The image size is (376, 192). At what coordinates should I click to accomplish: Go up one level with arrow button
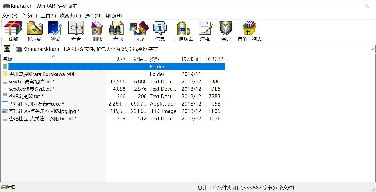point(7,49)
